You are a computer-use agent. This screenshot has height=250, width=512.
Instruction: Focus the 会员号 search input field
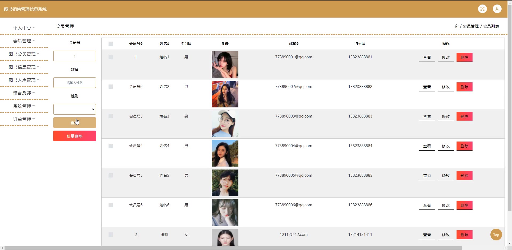click(x=75, y=56)
